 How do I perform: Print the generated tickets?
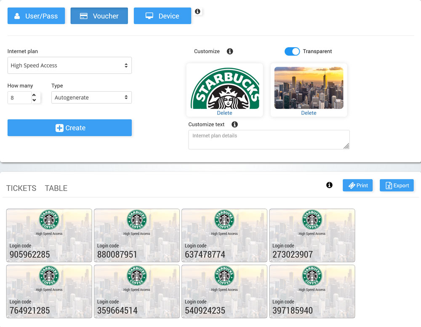pos(357,185)
